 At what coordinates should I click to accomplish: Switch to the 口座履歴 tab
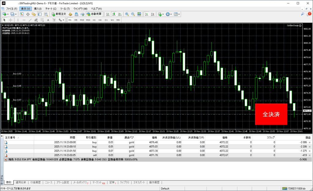click(35, 182)
